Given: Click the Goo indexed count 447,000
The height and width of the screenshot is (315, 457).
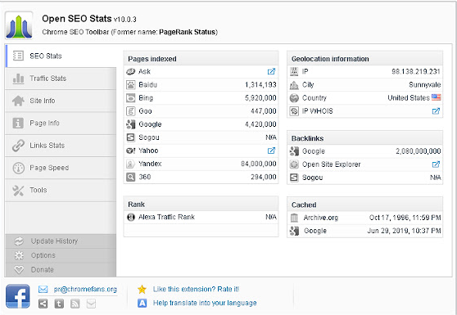Looking at the screenshot, I should point(264,111).
